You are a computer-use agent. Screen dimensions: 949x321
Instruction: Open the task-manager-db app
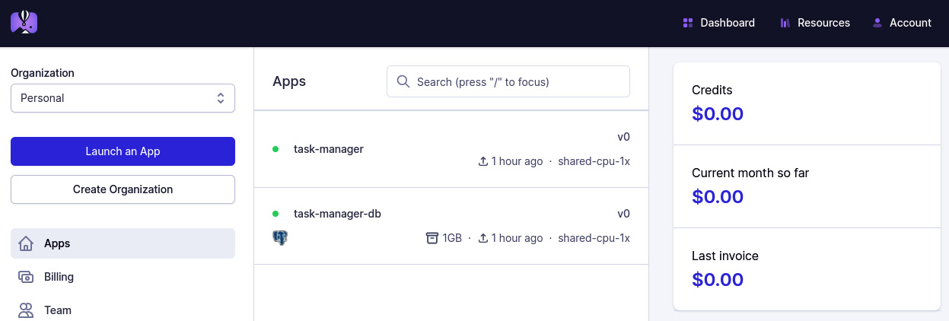451,226
